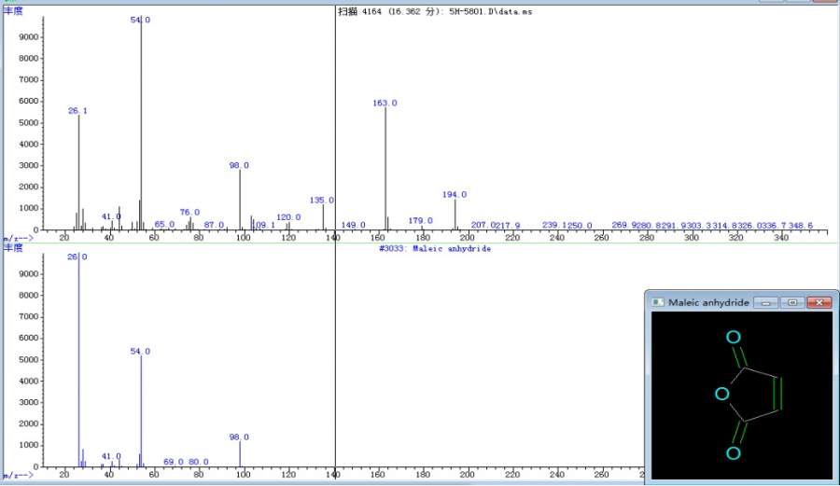Viewport: 840px width, 486px height.
Task: Select the 194.0 peak label in top spectrum
Action: tap(455, 194)
